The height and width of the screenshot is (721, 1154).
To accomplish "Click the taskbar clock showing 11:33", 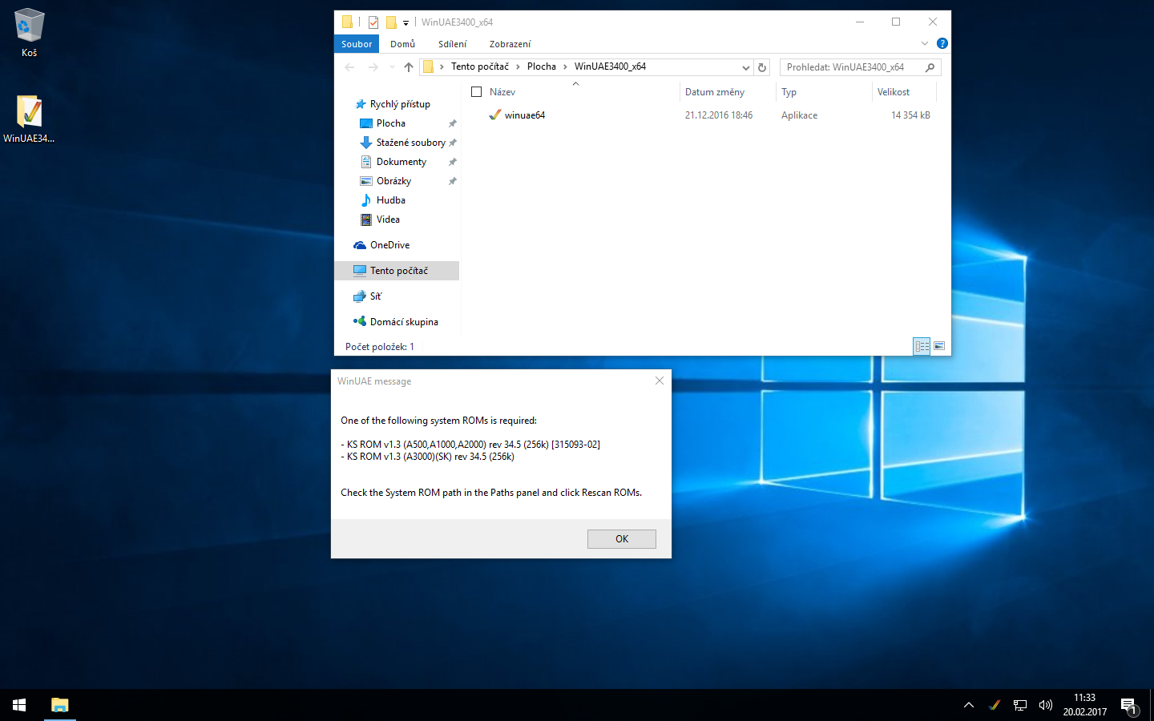I will [1084, 705].
